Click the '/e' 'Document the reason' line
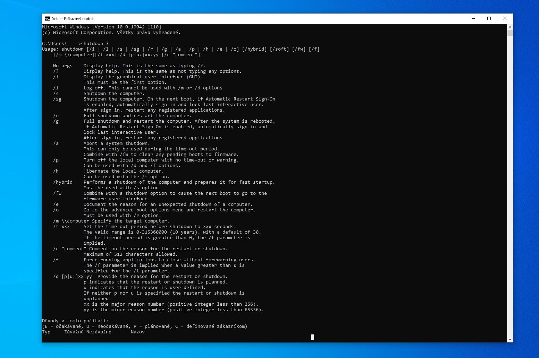 [153, 204]
